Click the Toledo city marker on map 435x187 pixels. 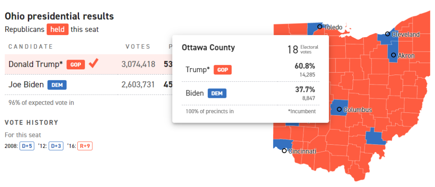pyautogui.click(x=320, y=27)
